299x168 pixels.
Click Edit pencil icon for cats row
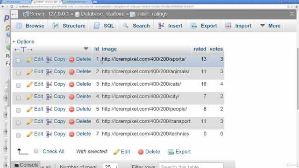coord(29,84)
